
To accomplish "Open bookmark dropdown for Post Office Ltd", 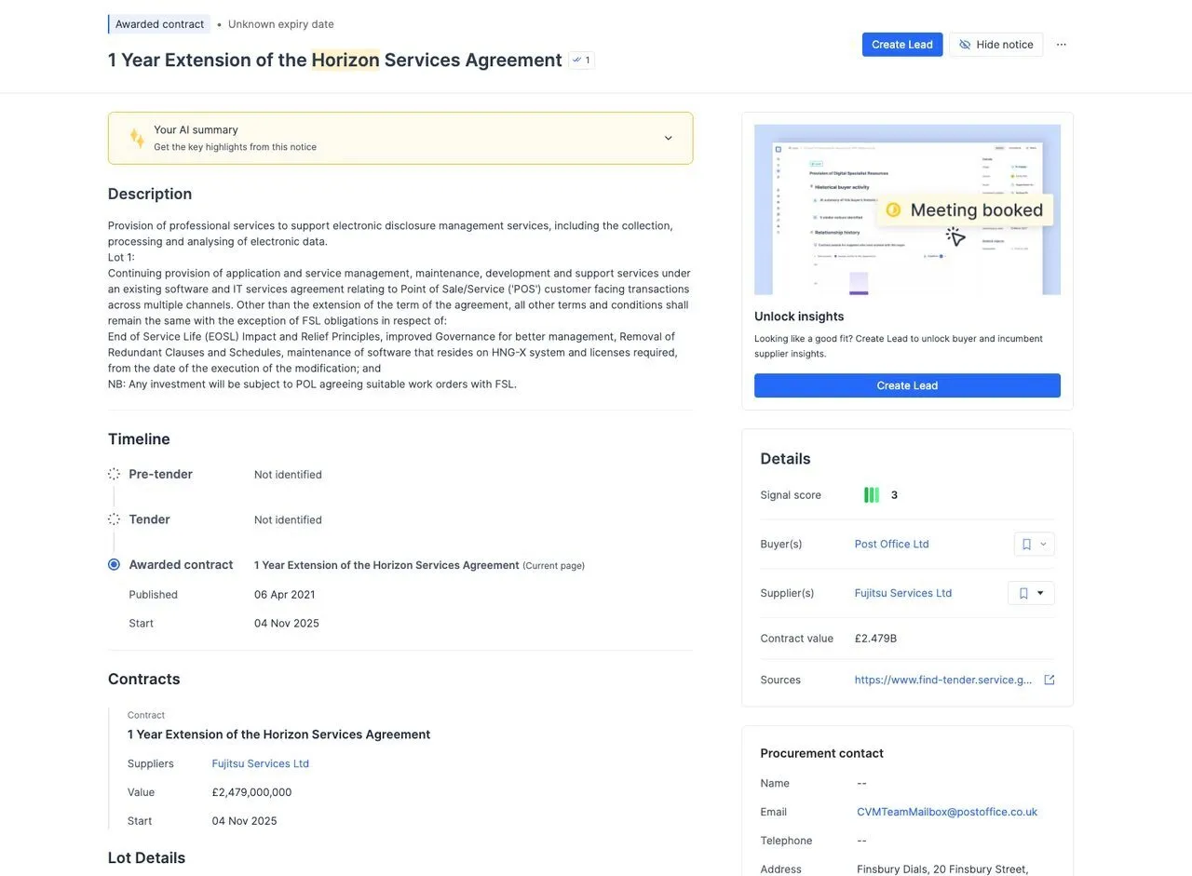I will (x=1035, y=545).
